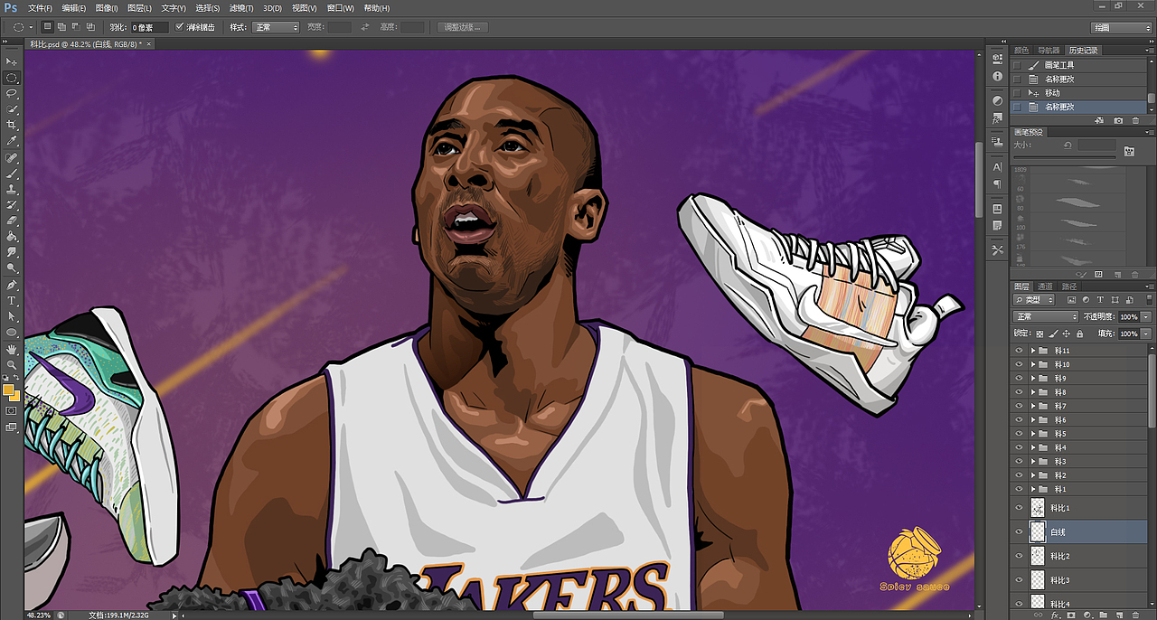Click the 调整边缘 refine edge button
The width and height of the screenshot is (1157, 620).
coord(462,27)
